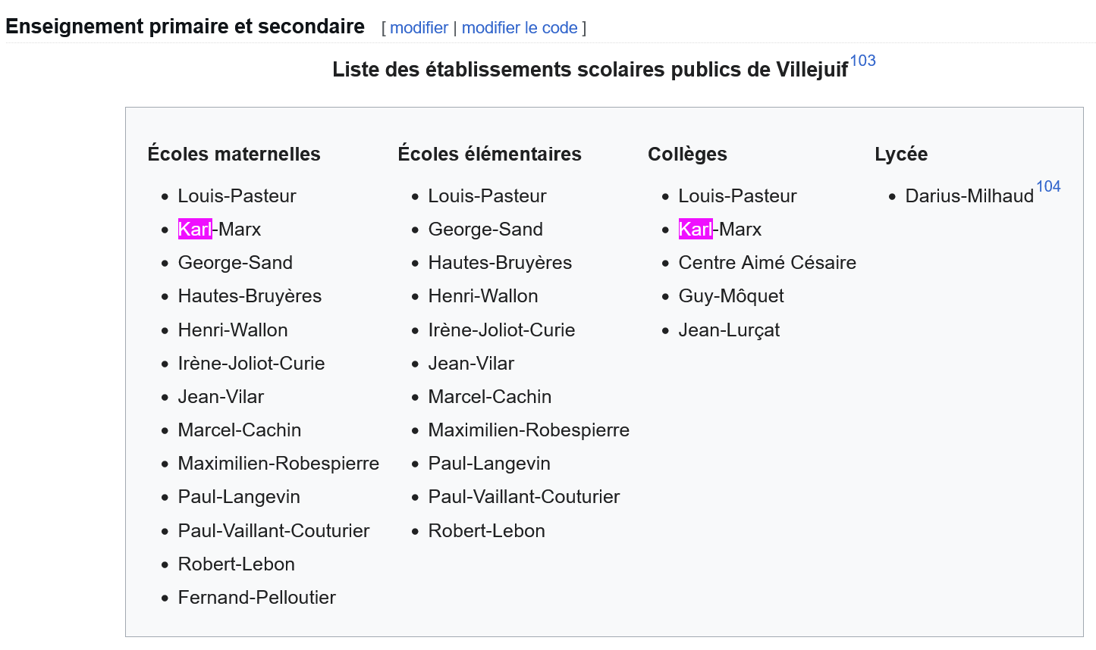This screenshot has height=650, width=1096.
Task: Open the "modifier le code" link
Action: [520, 28]
